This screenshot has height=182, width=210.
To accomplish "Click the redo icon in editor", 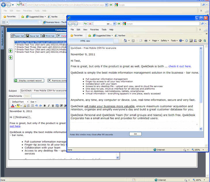I will 41,106.
